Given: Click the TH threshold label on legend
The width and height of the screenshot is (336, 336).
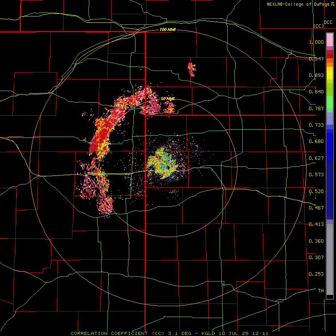Looking at the screenshot, I should coord(321,291).
